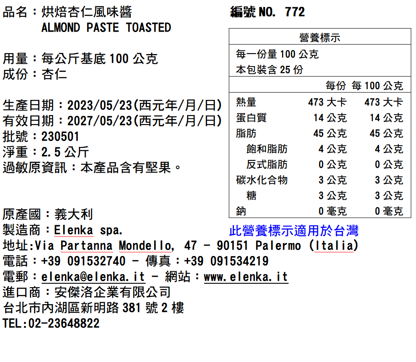The height and width of the screenshot is (362, 416).
Task: Click the address 'Via Partanna Mondello'
Action: 104,246
